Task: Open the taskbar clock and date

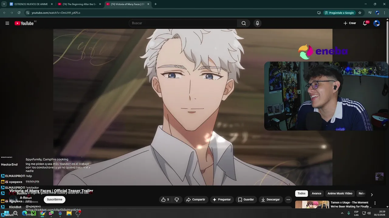Action: click(x=380, y=213)
